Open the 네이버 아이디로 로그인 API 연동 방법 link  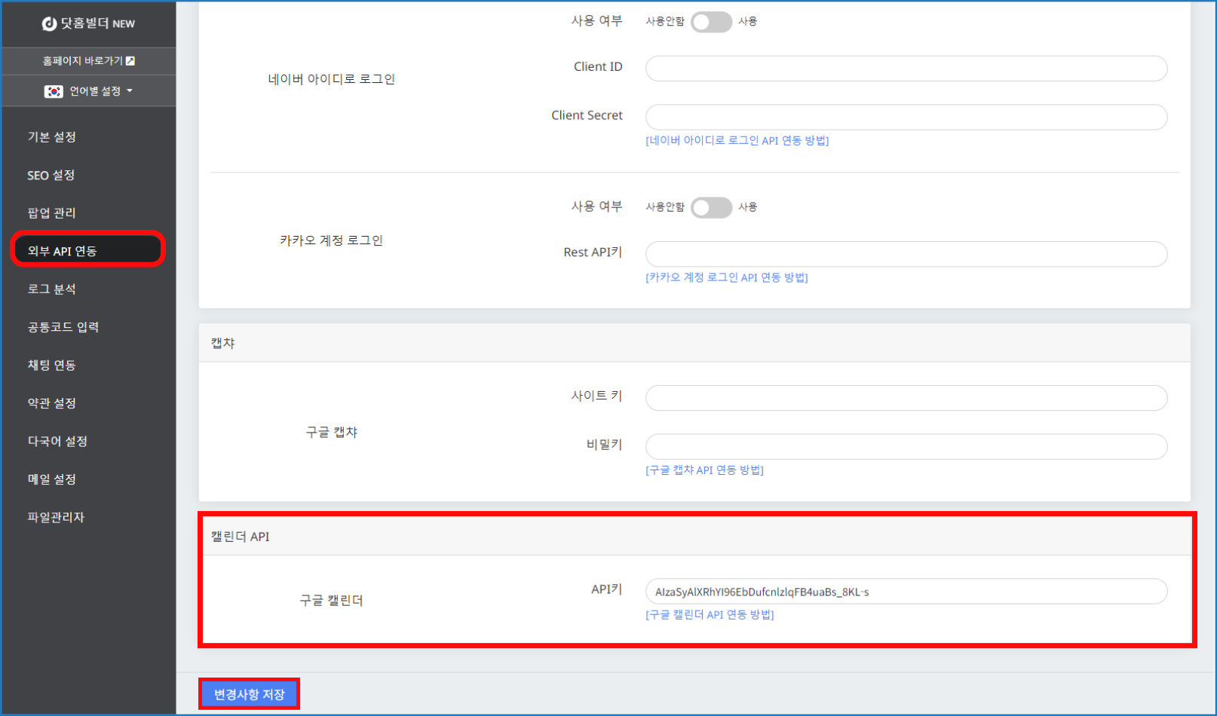pyautogui.click(x=737, y=141)
